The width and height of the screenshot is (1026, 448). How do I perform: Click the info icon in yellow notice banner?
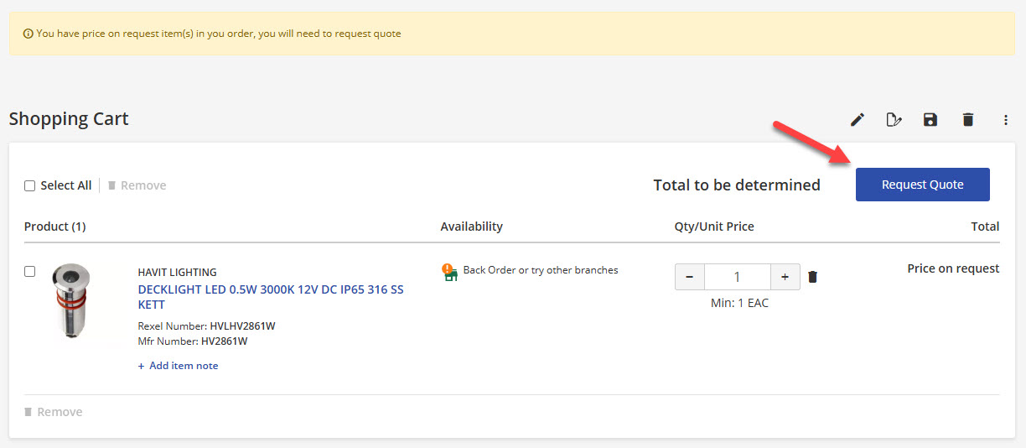28,34
